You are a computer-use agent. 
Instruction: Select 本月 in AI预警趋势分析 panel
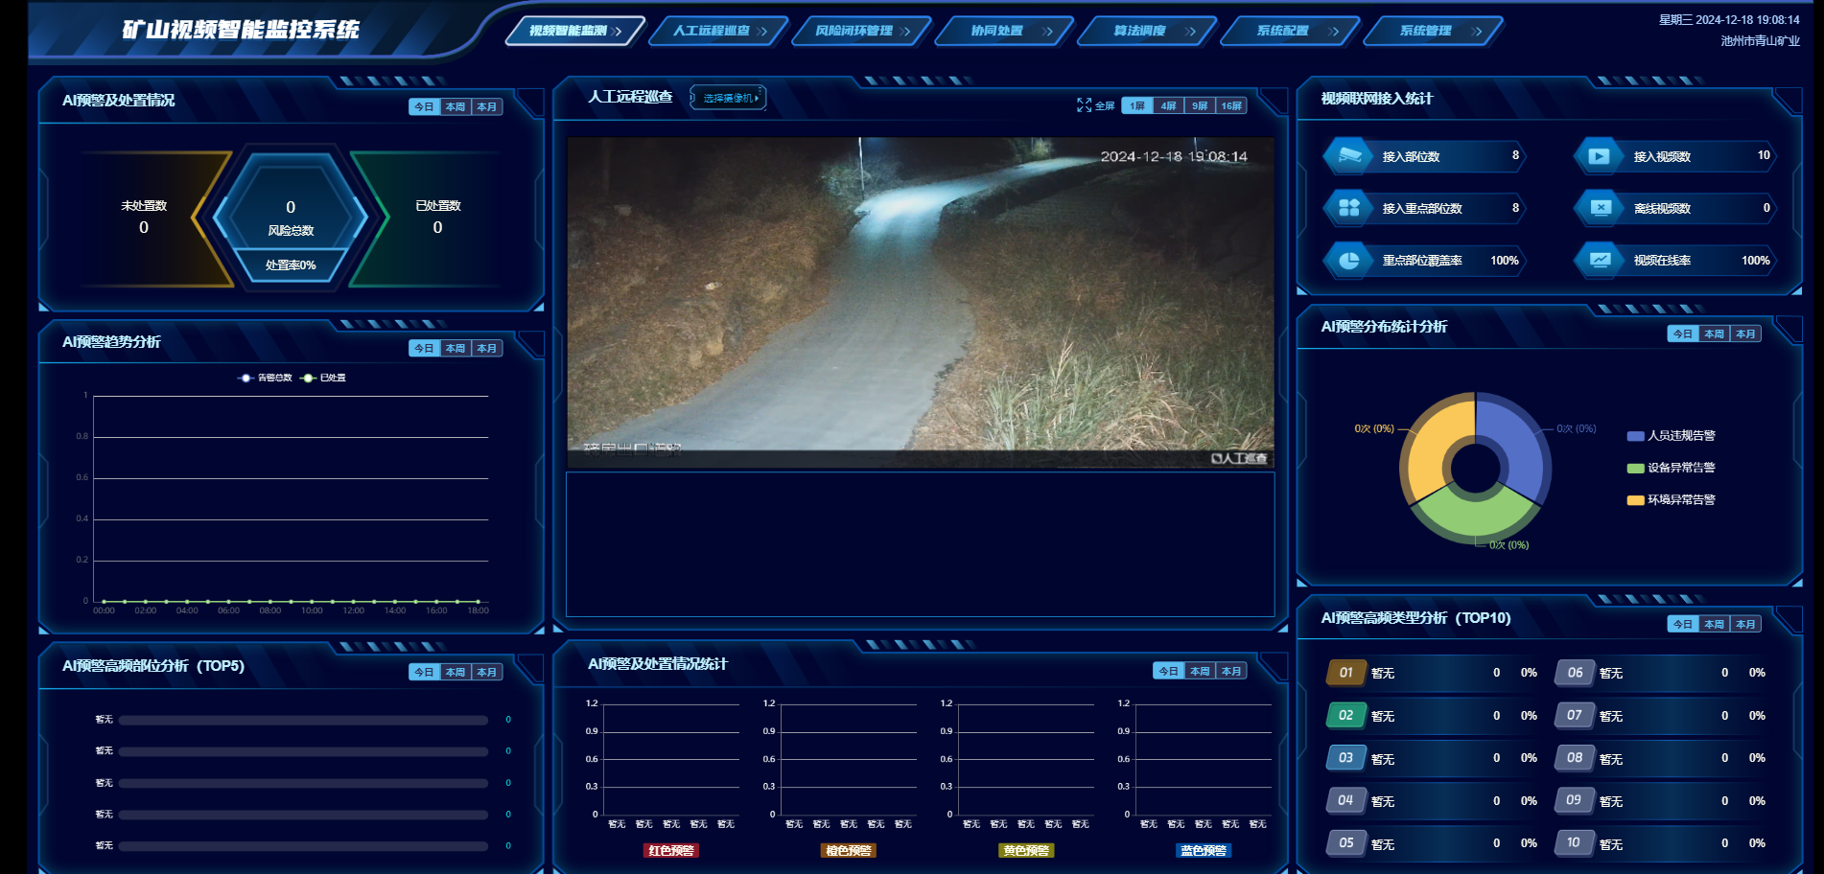pos(487,348)
